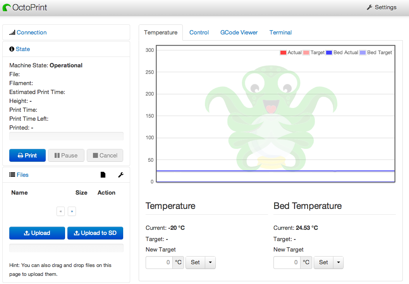Image resolution: width=409 pixels, height=284 pixels.
Task: Switch to the GCode Viewer tab
Action: click(239, 33)
